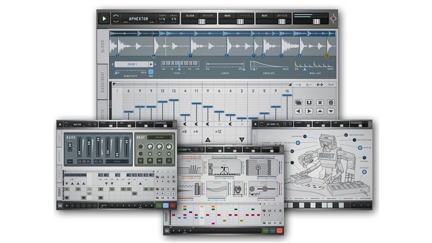Toggle the Slicer EFFECTS button in the top bar
432x243 pixels.
pyautogui.click(x=208, y=16)
